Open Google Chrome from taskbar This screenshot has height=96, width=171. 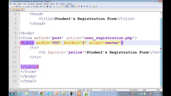click(x=42, y=94)
